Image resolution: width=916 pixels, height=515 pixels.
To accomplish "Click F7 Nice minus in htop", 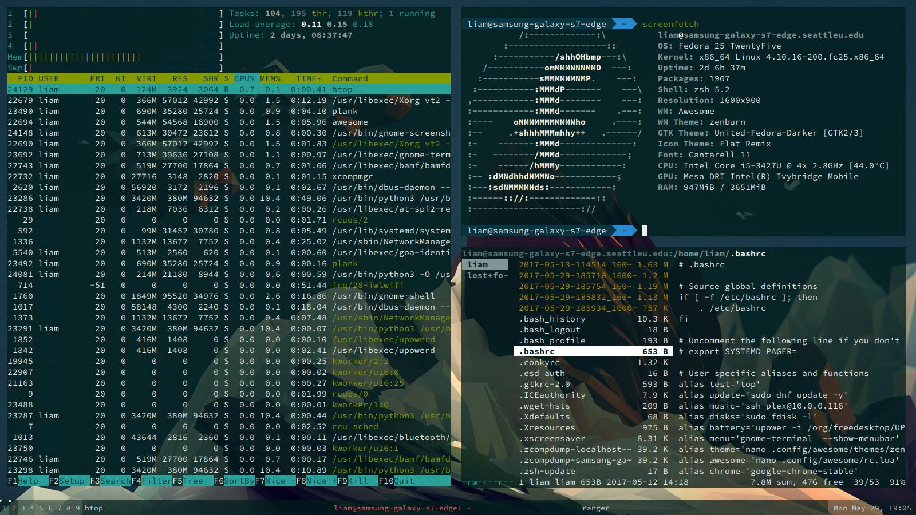I will 279,481.
